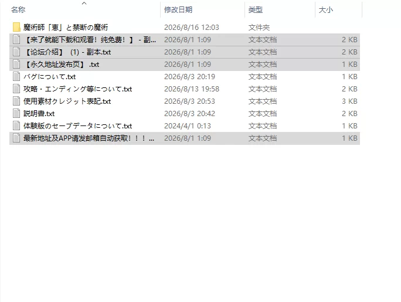Click the 1 KB size of バグについて.txt
The width and height of the screenshot is (401, 302).
[349, 76]
